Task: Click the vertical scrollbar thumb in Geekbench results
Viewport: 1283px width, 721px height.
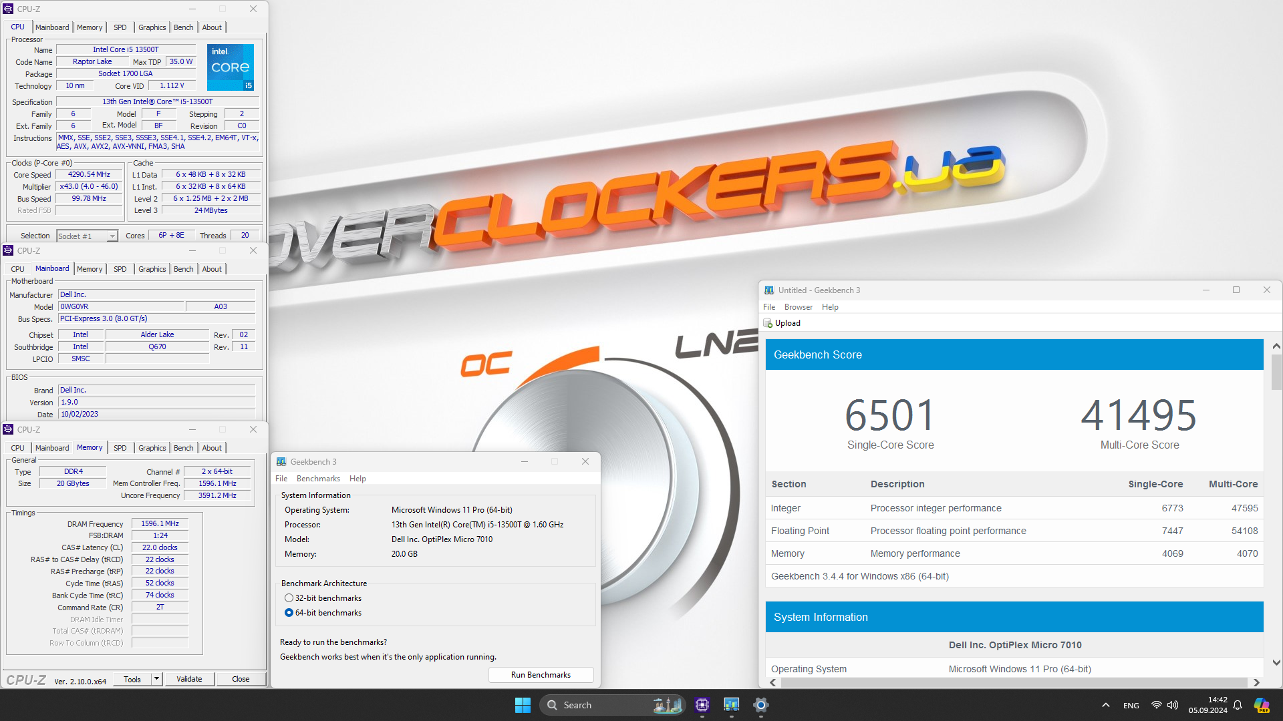Action: (1276, 372)
